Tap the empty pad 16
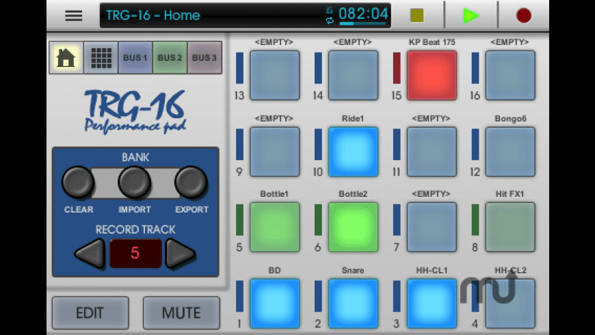Image resolution: width=595 pixels, height=335 pixels. 510,75
